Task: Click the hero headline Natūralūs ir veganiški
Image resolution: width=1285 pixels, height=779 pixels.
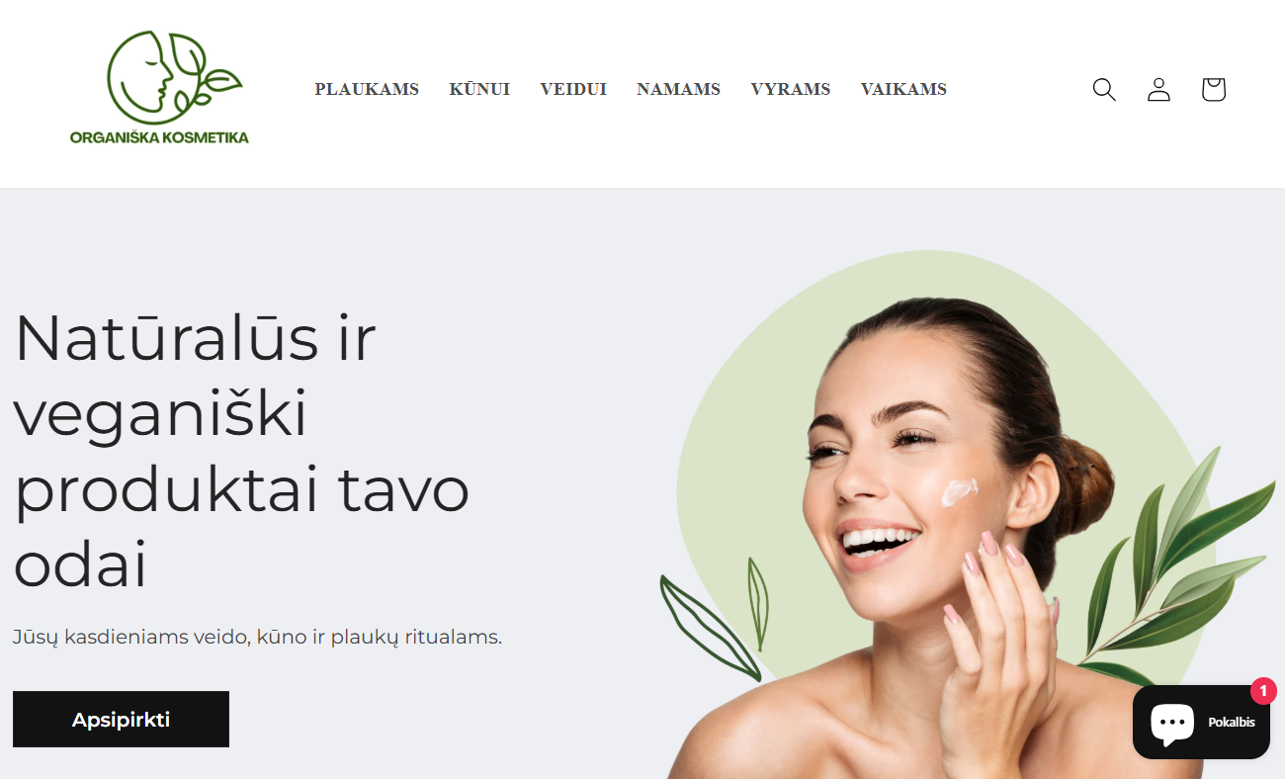Action: pos(196,375)
